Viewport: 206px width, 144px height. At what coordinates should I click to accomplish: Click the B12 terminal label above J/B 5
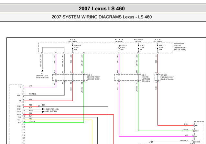click(x=117, y=72)
